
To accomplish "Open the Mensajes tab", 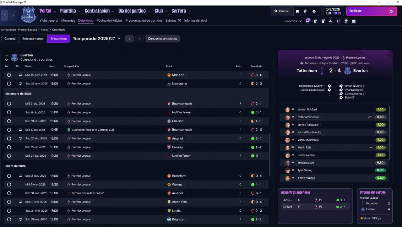I will click(68, 21).
